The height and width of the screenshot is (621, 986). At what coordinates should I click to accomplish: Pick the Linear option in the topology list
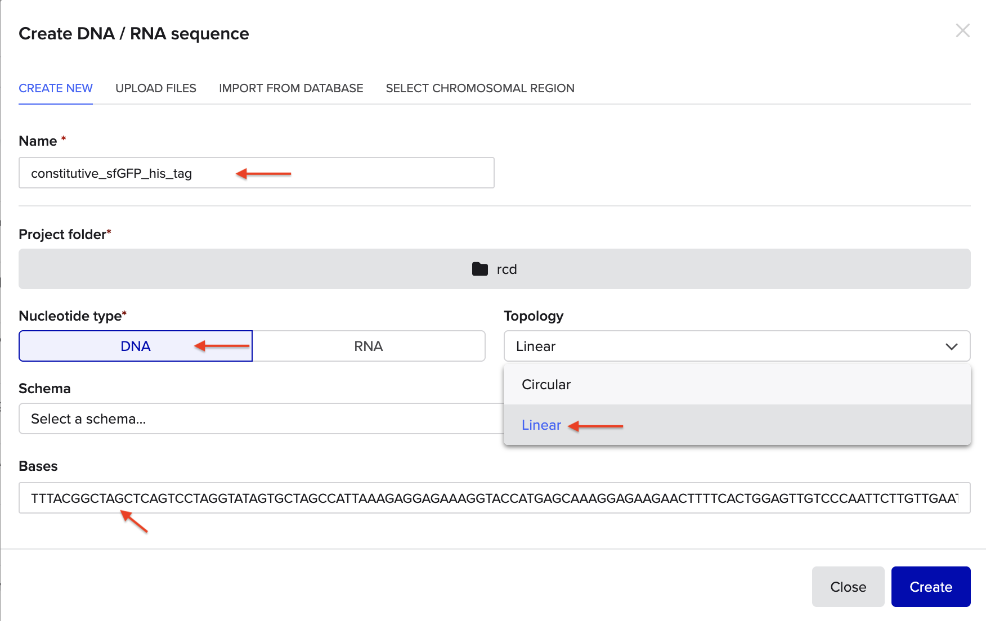click(541, 425)
